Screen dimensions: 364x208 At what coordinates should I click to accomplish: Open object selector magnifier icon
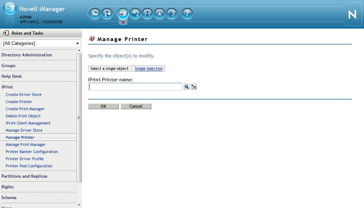pyautogui.click(x=187, y=87)
